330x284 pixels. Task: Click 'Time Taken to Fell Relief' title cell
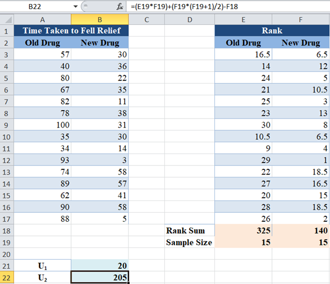coord(71,30)
